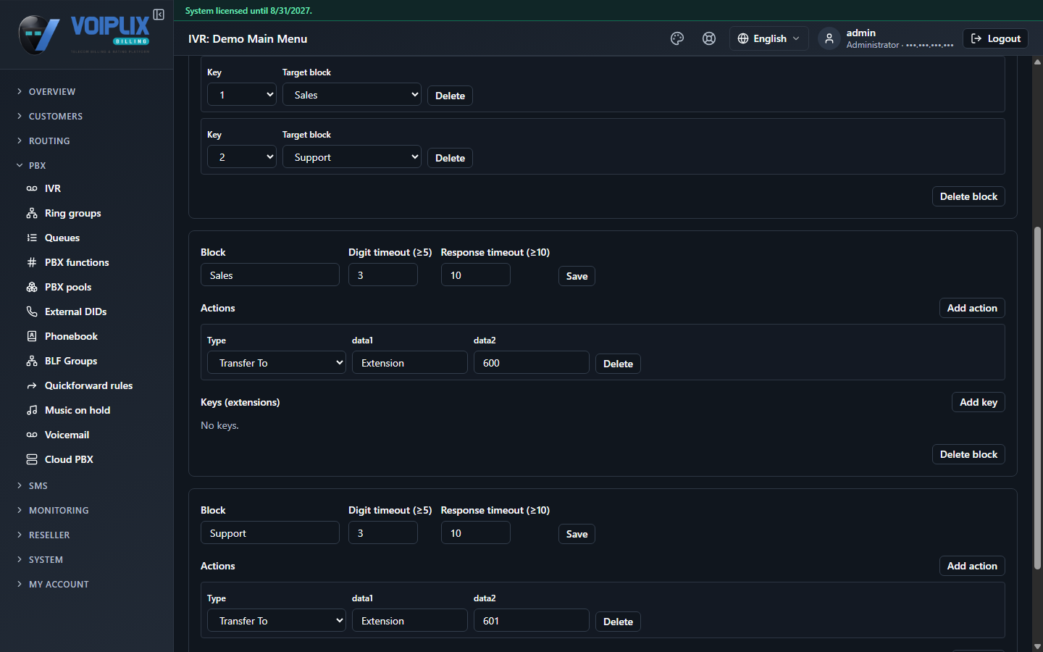The height and width of the screenshot is (652, 1043).
Task: Expand the SYSTEM menu section
Action: coord(46,560)
